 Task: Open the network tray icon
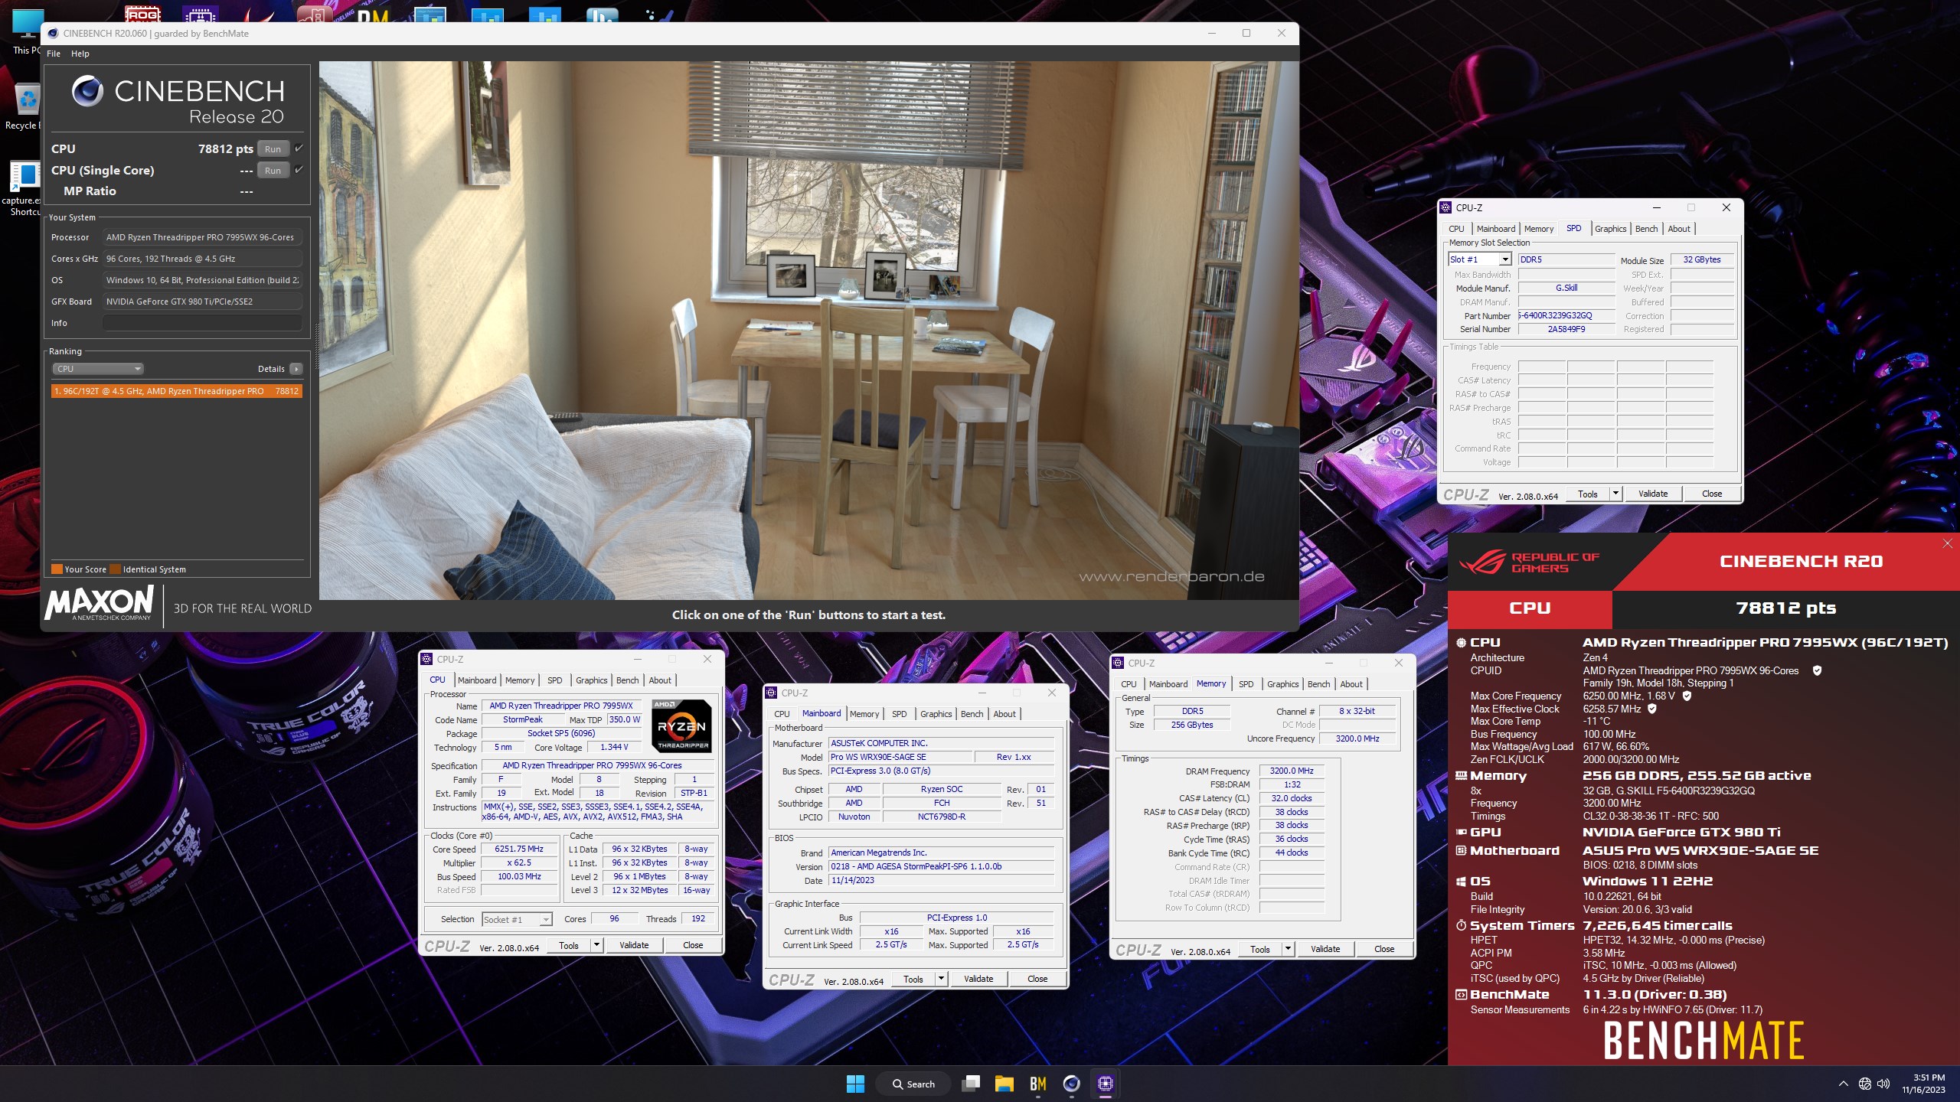pyautogui.click(x=1865, y=1084)
